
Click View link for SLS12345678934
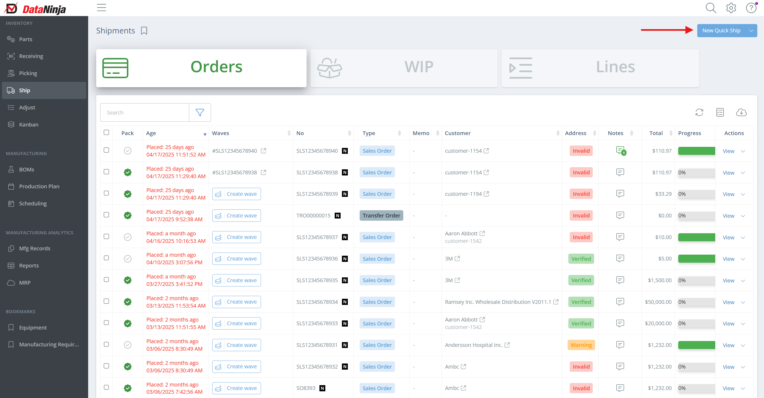pos(728,302)
